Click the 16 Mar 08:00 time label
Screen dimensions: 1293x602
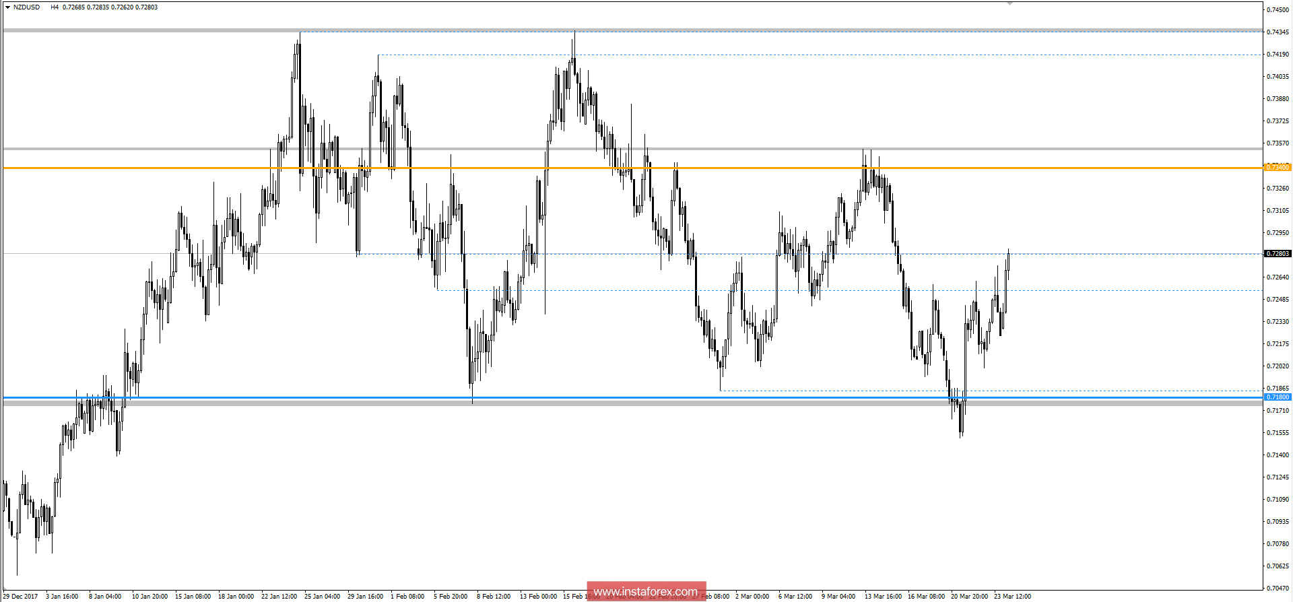click(926, 597)
